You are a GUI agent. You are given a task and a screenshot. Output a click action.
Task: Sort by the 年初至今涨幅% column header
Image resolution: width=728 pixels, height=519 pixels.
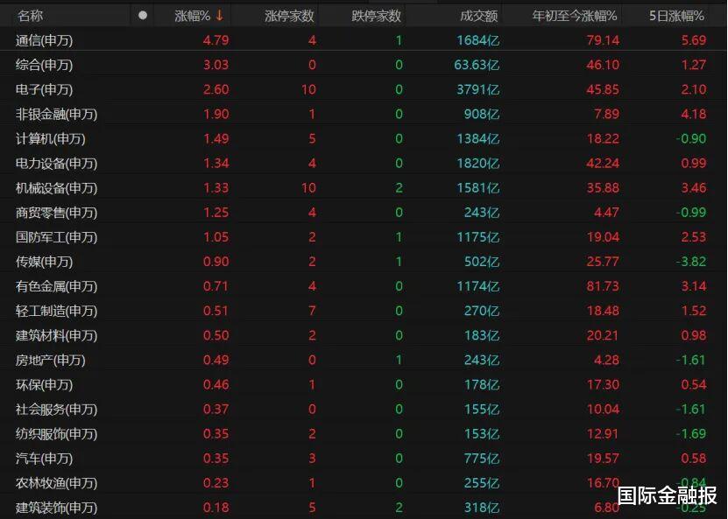pyautogui.click(x=575, y=16)
